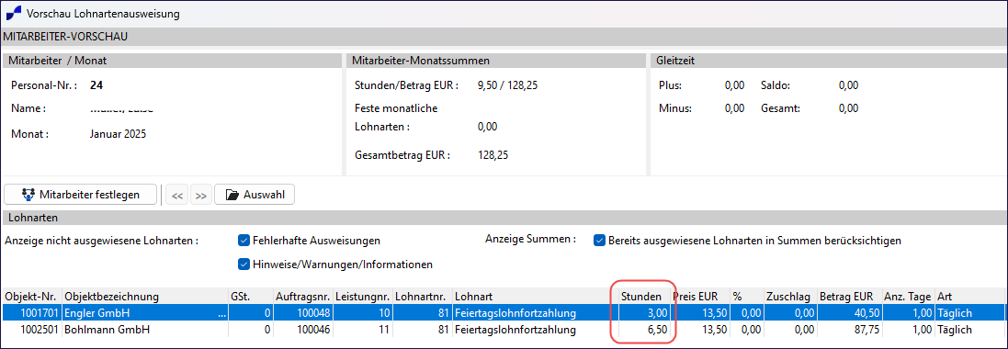Uncheck Fehlerhafte Ausweisungen checkbox

tap(244, 241)
